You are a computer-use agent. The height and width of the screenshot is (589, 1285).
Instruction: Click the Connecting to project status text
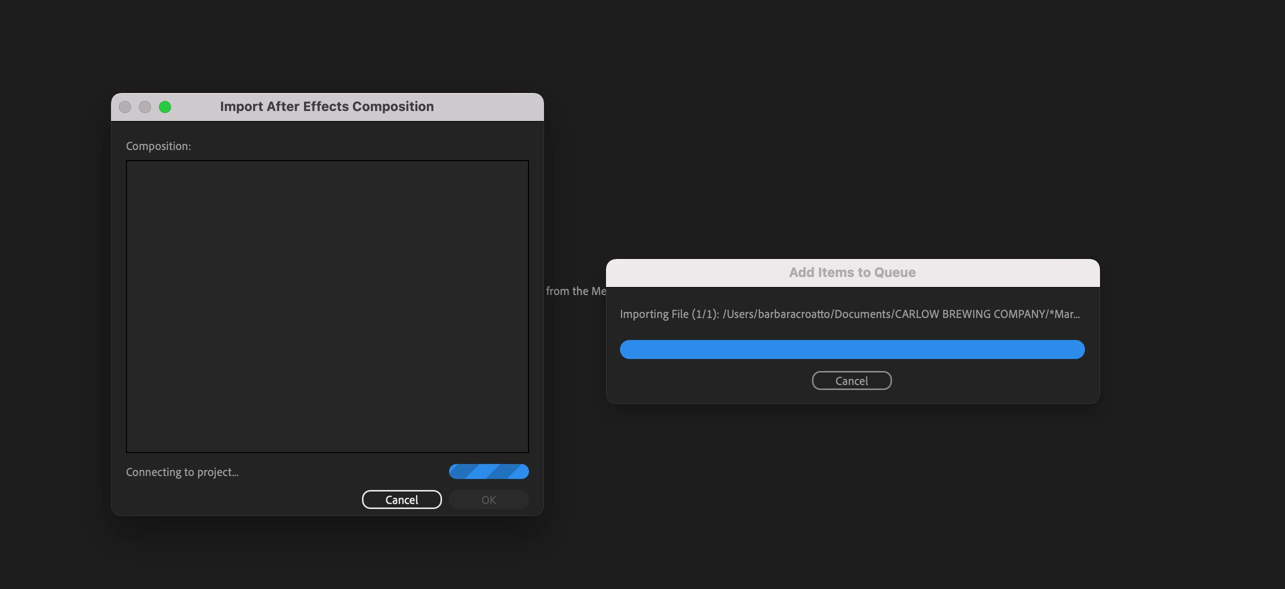pyautogui.click(x=182, y=472)
